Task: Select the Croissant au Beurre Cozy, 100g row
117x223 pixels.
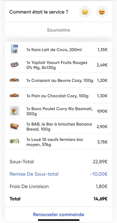Action: pos(58,80)
